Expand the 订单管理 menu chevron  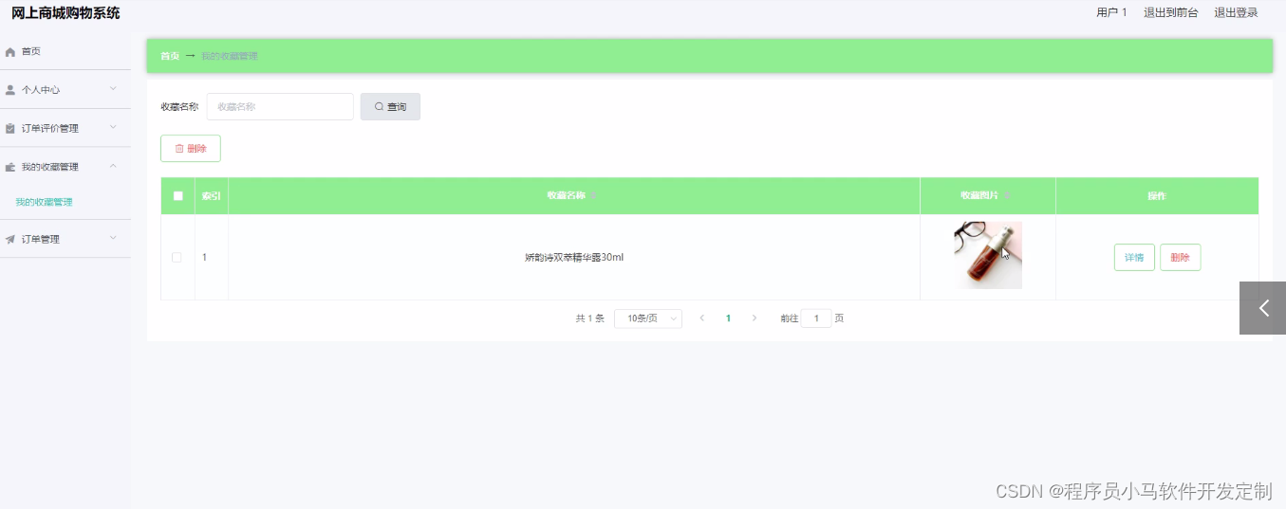(113, 238)
